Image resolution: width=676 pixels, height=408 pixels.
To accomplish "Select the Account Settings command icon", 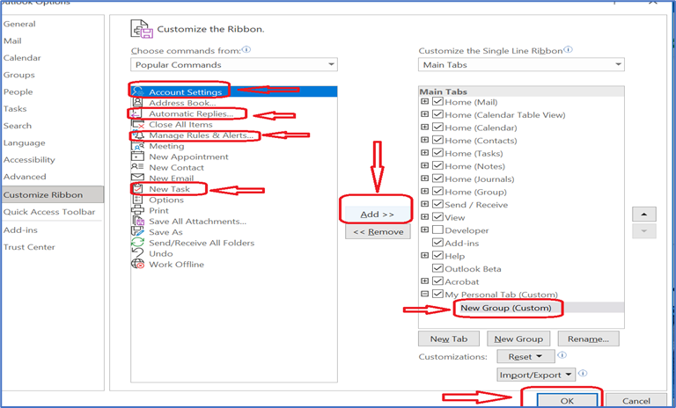I will coord(138,91).
